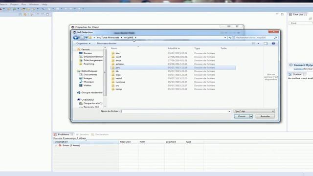Go back in the JAR Selection dialog

pyautogui.click(x=76, y=38)
